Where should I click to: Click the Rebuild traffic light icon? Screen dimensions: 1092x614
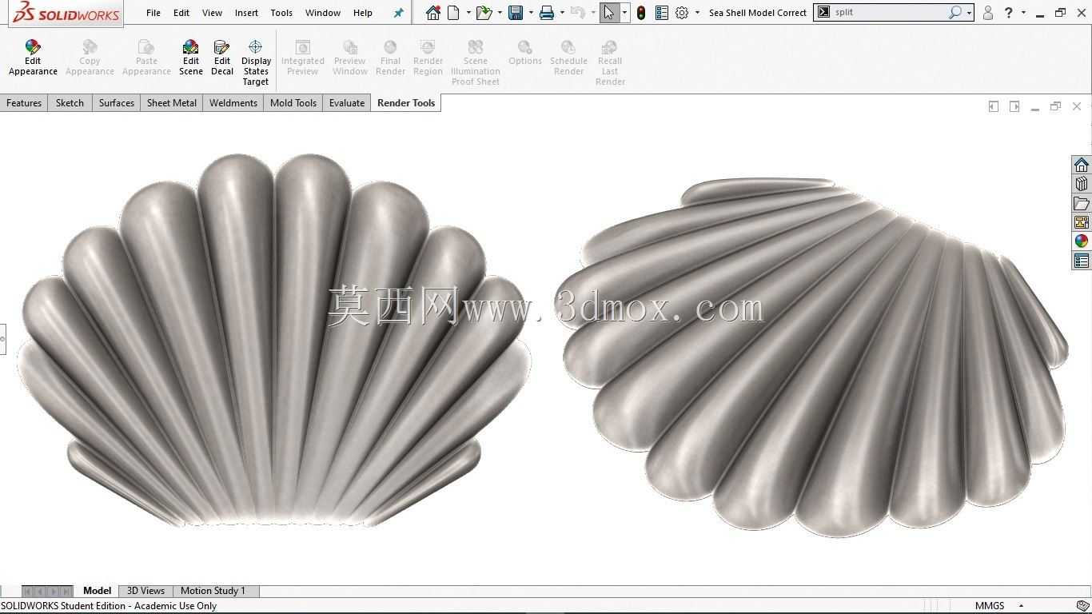point(641,13)
